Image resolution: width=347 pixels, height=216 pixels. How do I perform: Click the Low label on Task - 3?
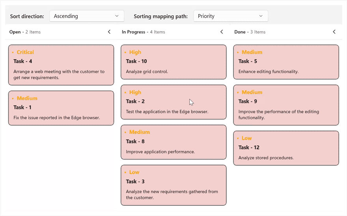pos(134,172)
